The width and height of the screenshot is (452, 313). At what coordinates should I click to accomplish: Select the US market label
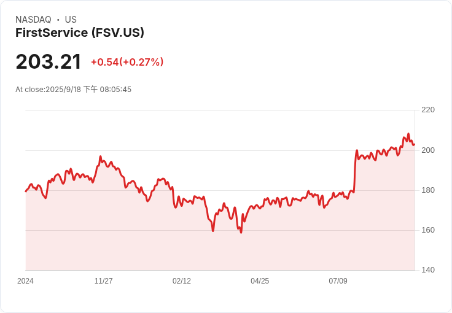pos(71,20)
